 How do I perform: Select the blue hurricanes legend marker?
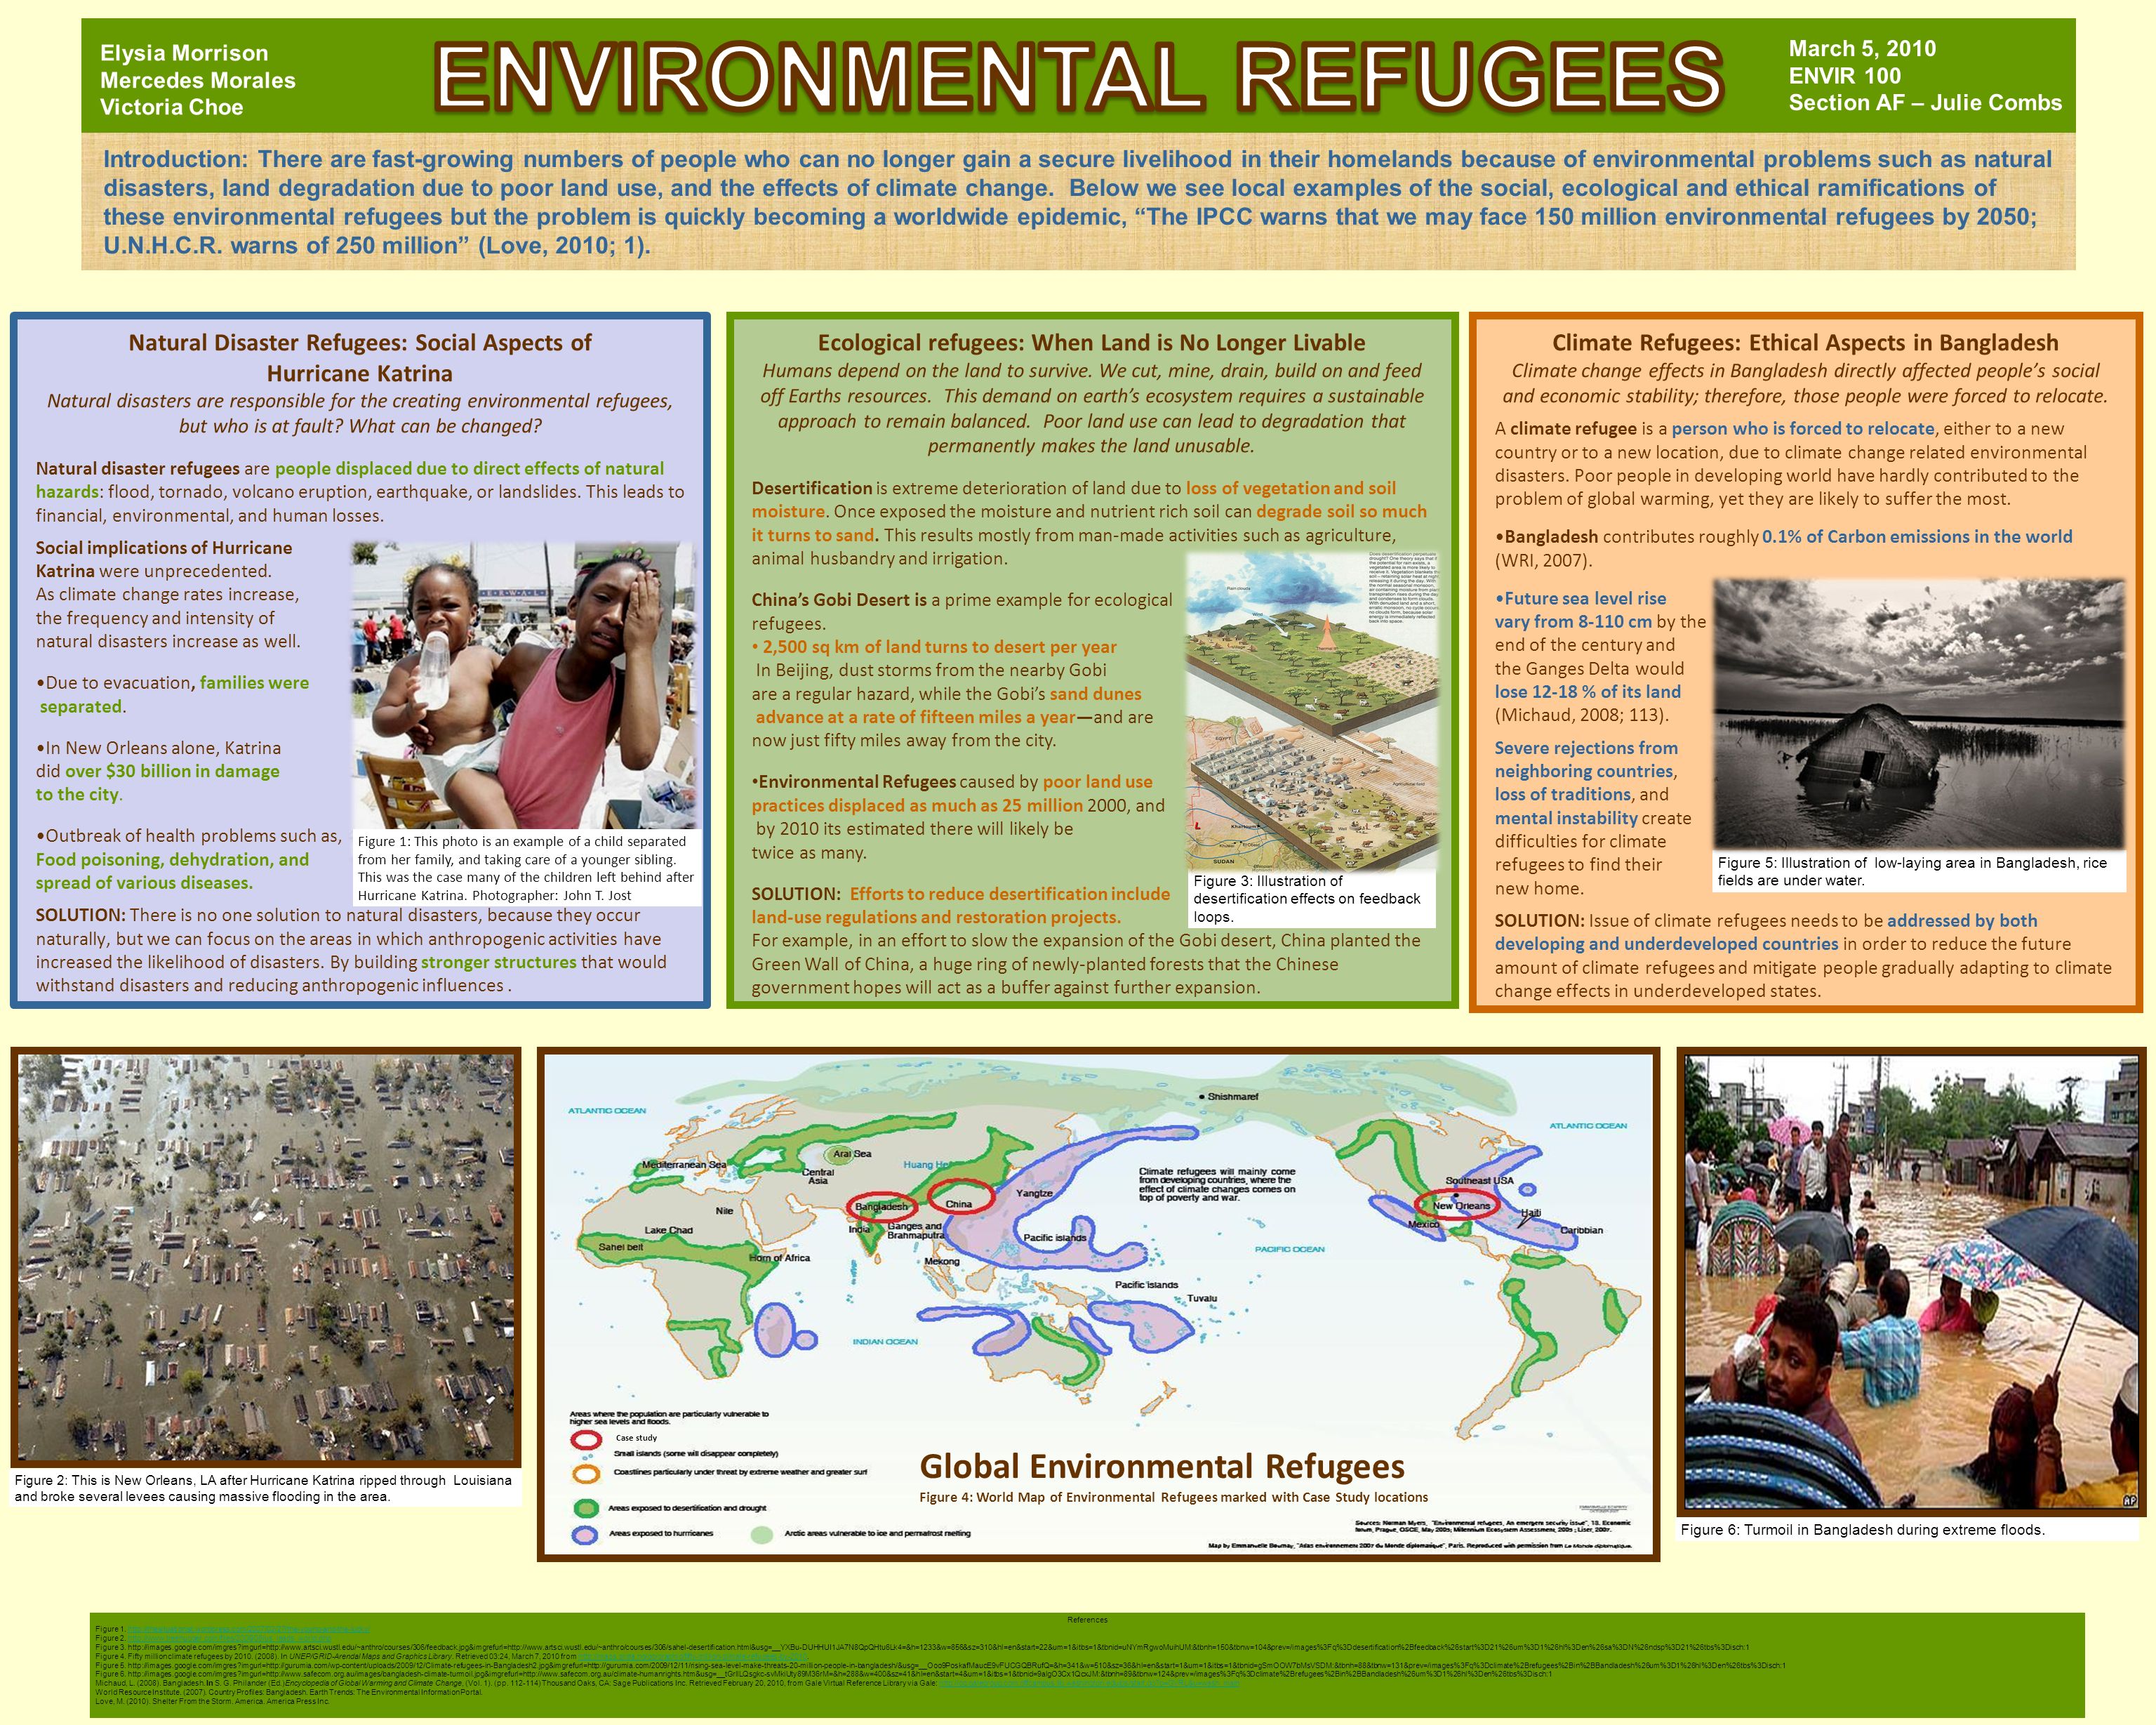tap(586, 1534)
